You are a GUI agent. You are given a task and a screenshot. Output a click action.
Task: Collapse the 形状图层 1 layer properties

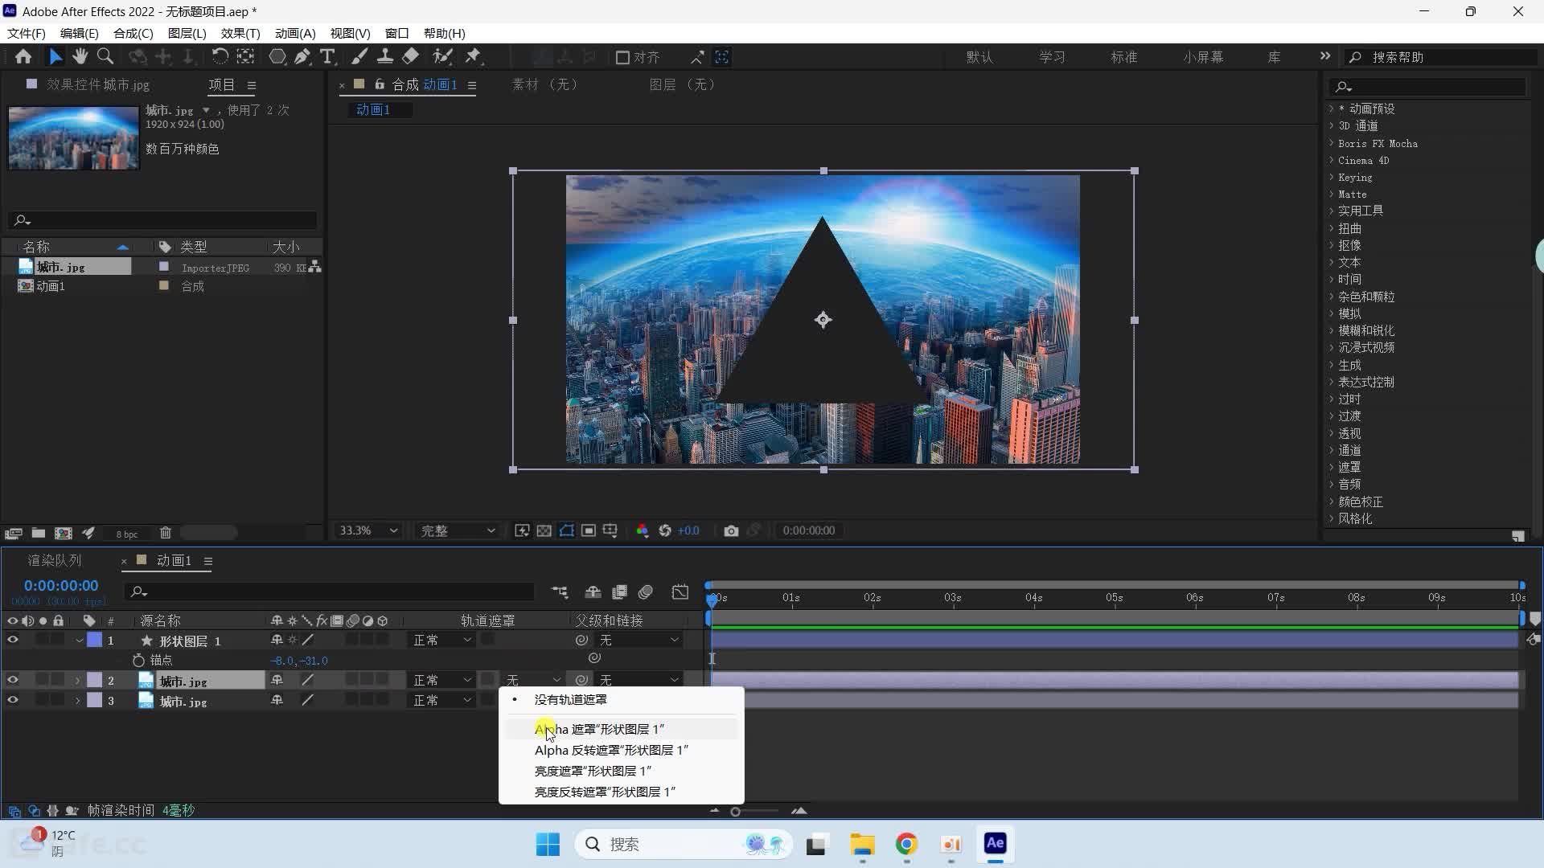point(79,641)
